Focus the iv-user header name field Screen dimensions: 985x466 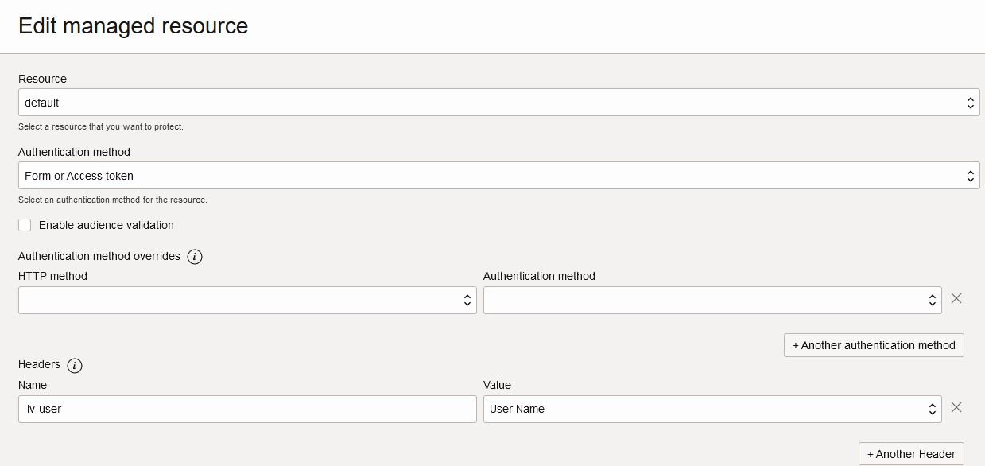(247, 410)
